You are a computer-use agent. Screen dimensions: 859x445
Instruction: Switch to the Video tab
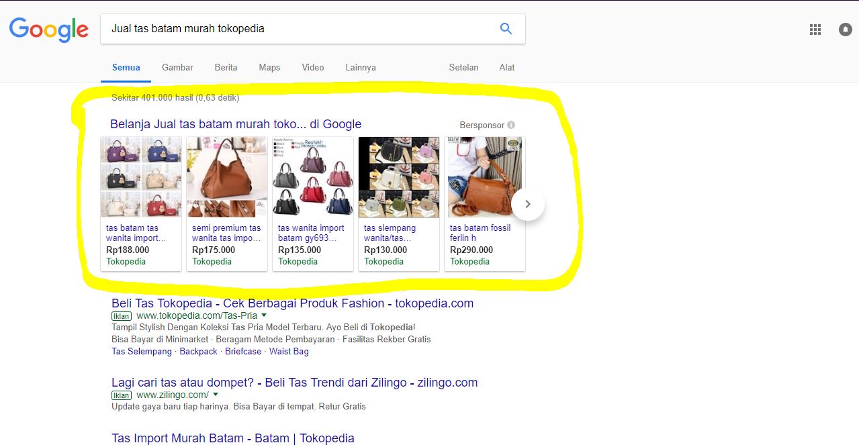pyautogui.click(x=313, y=67)
